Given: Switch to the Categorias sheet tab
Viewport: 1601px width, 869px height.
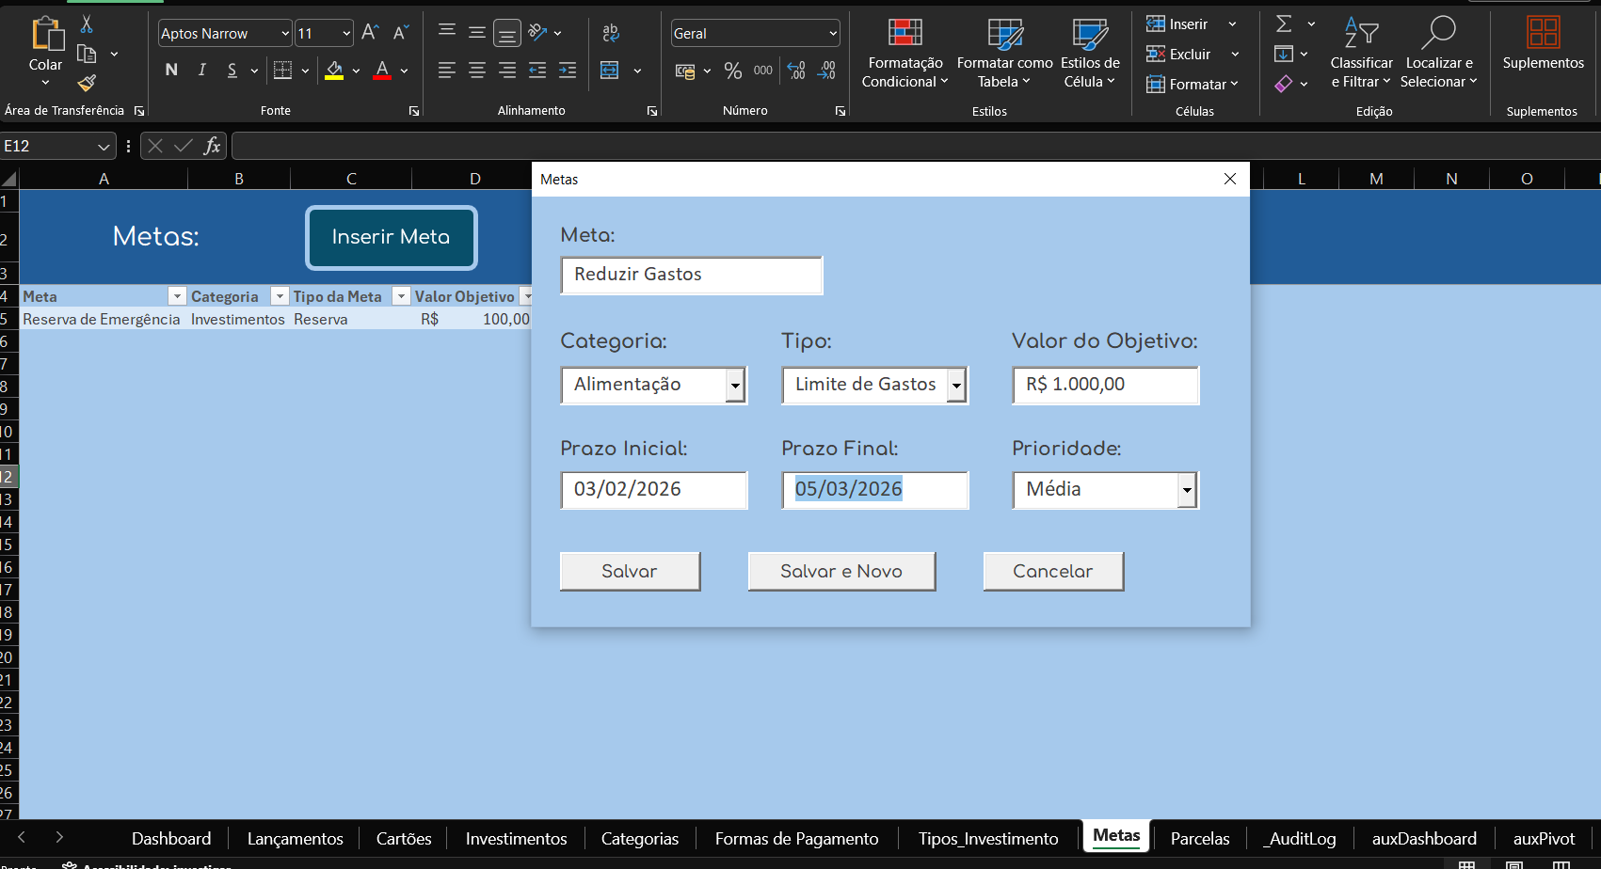Looking at the screenshot, I should (640, 838).
